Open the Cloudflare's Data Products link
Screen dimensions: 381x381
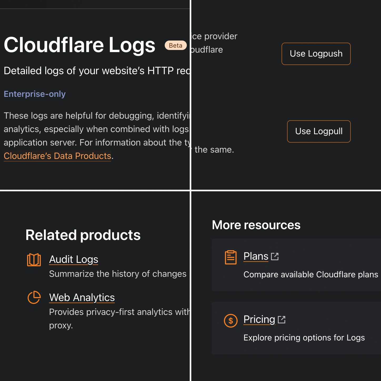pyautogui.click(x=57, y=156)
